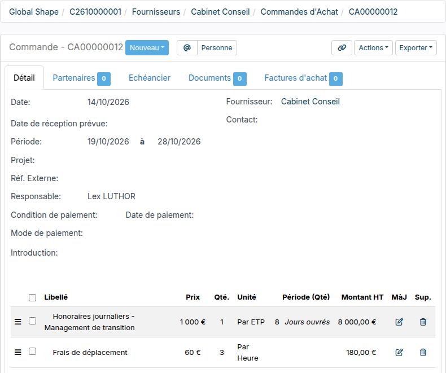
Task: Switch to the Partenaires tab
Action: [81, 78]
